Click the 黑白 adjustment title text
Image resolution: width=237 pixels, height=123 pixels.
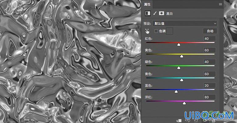coord(169,14)
